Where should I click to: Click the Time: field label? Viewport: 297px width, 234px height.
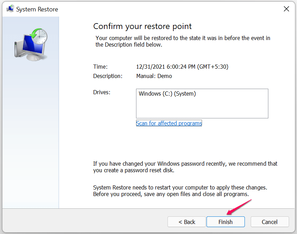100,67
